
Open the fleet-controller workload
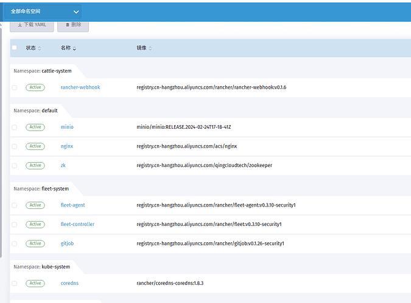(77, 224)
